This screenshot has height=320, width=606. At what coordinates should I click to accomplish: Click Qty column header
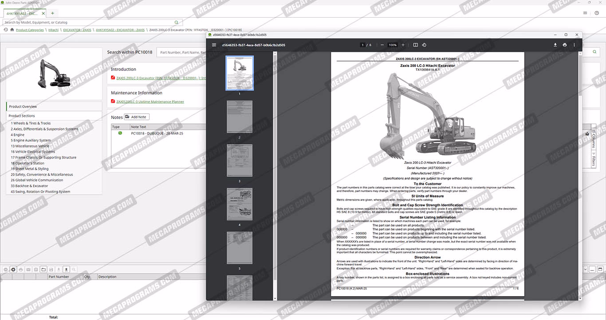click(87, 277)
